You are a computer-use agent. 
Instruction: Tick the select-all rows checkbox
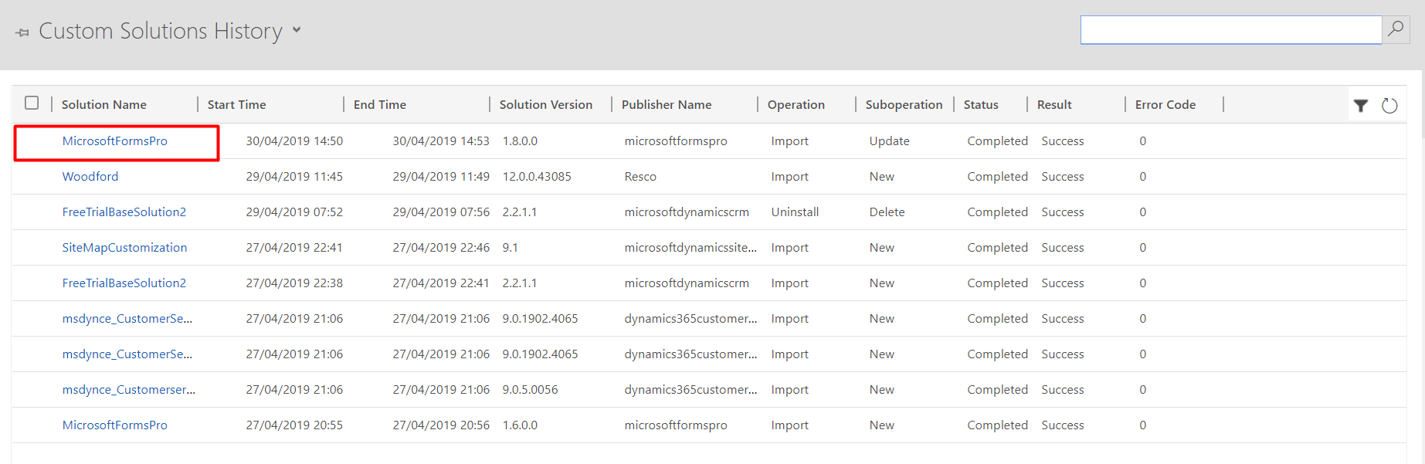click(x=32, y=103)
